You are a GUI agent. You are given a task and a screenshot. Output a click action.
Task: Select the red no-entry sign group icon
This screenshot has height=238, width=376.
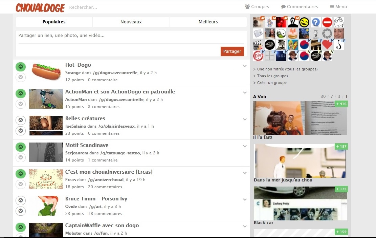point(327,22)
